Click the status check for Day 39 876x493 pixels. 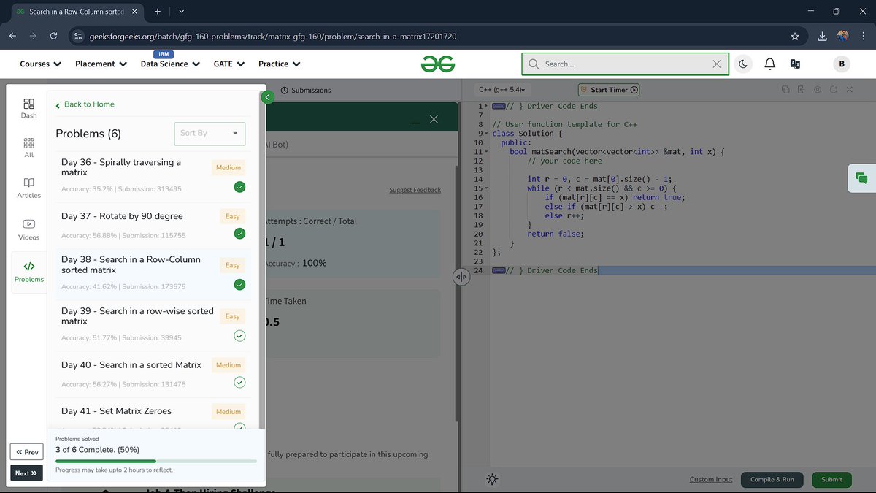239,336
